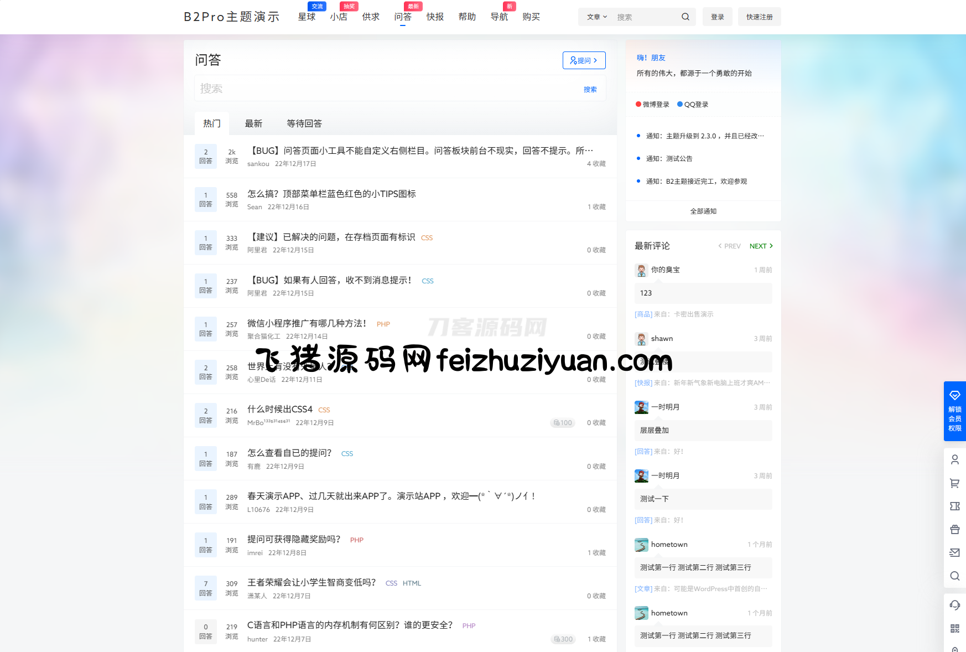Open the 快报 menu item

(435, 17)
